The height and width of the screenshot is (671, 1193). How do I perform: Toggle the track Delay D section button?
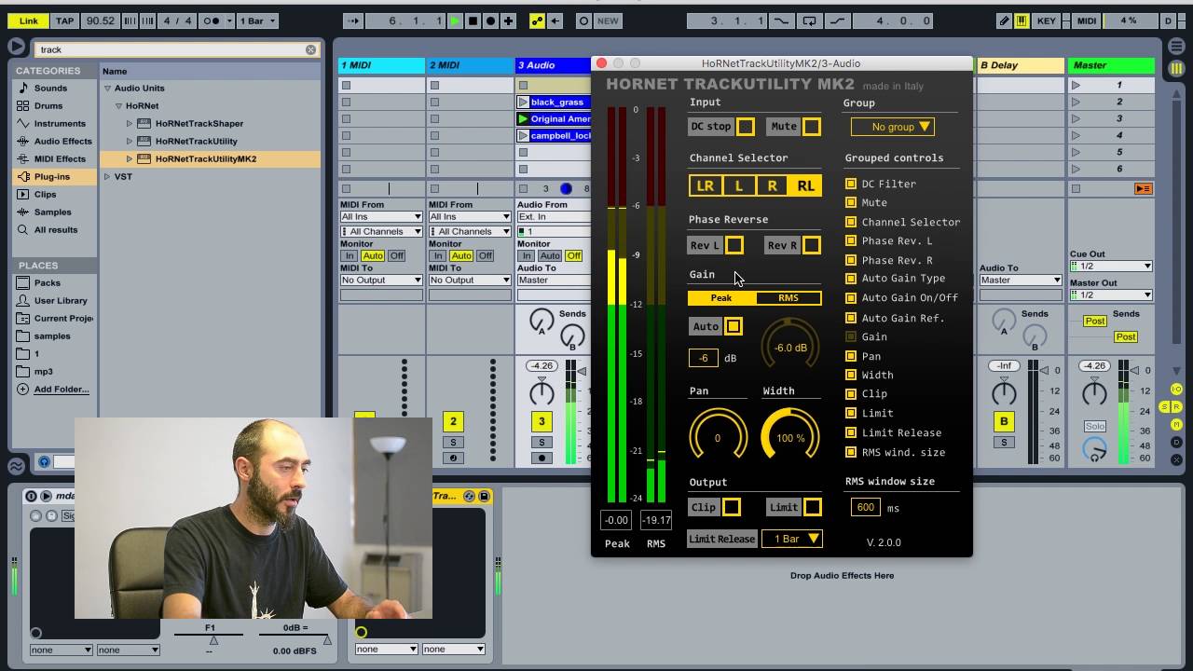pos(1176,442)
